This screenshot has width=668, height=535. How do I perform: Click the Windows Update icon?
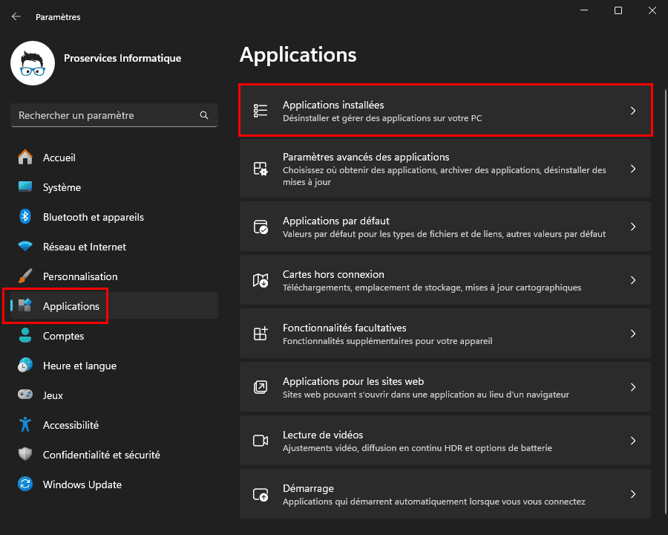click(25, 484)
